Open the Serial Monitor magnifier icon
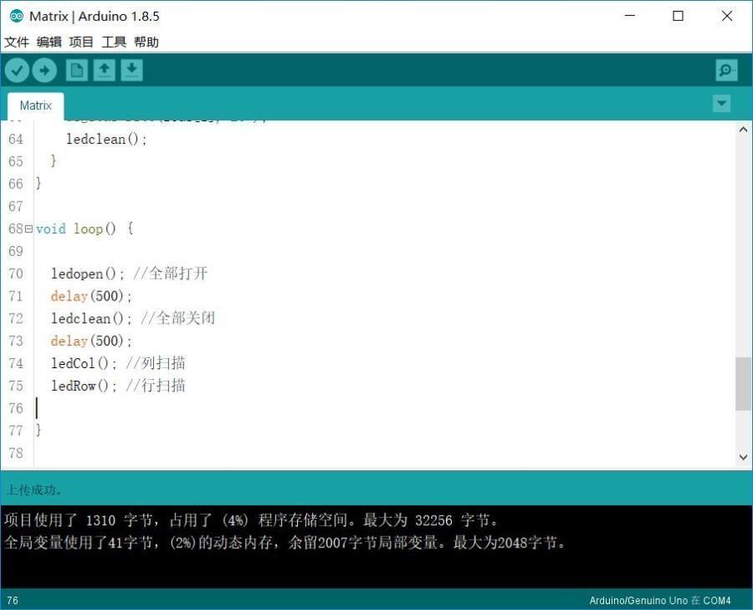 (725, 69)
